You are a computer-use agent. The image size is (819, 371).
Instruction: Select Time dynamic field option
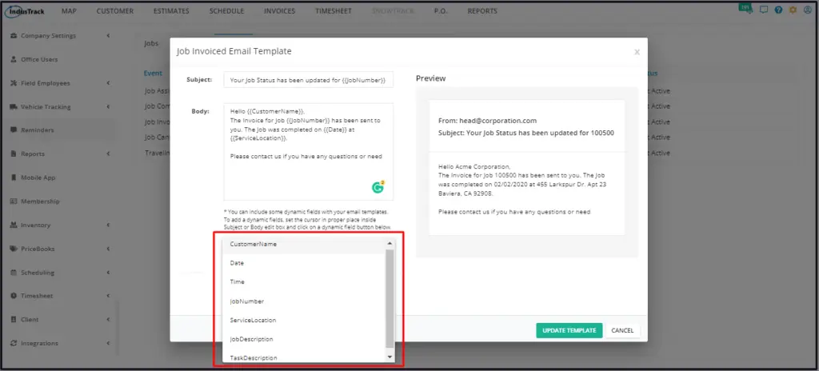pyautogui.click(x=304, y=282)
